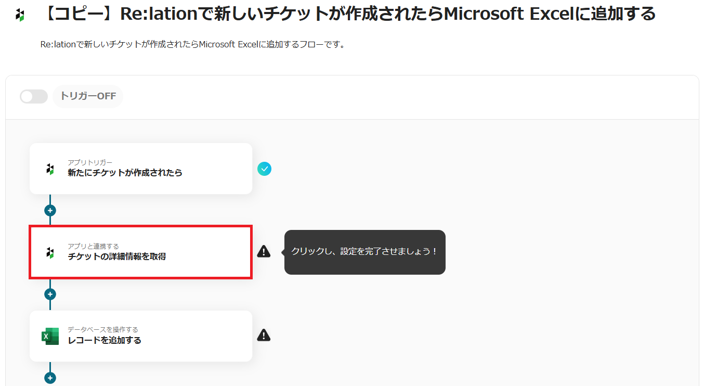Click the Re:lation icon in the trigger card
This screenshot has height=386, width=704.
coord(50,169)
